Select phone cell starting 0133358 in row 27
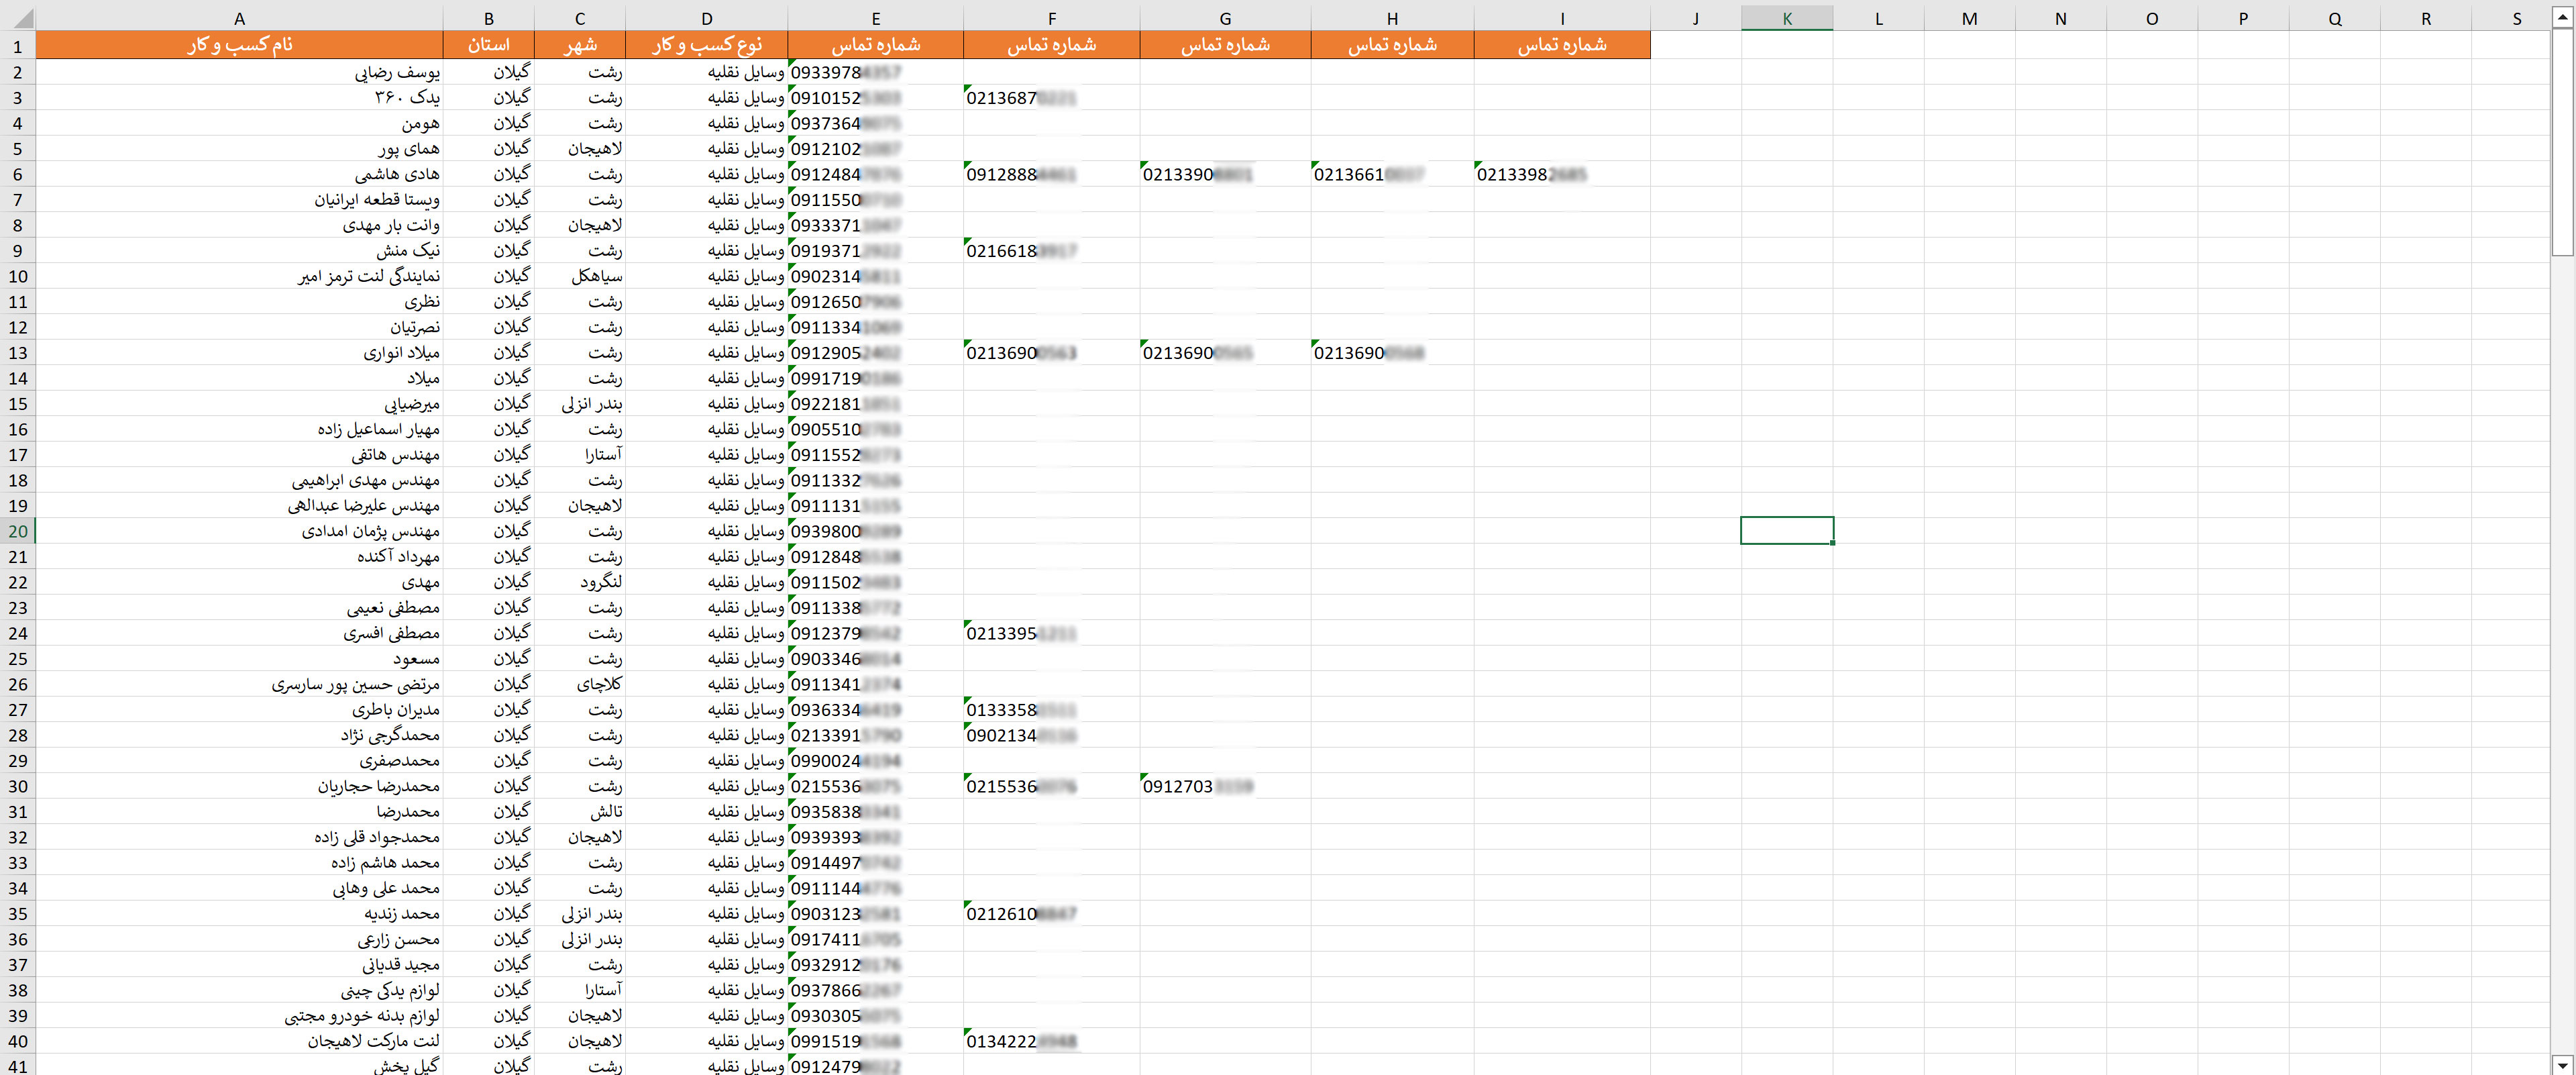The image size is (2576, 1075). coord(1051,709)
